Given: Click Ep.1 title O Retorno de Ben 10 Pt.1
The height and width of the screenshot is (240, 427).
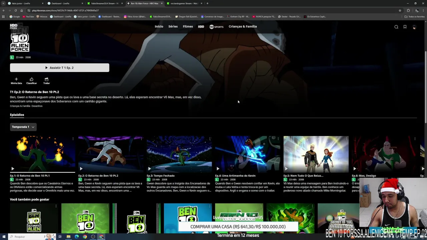Looking at the screenshot, I should (x=30, y=176).
